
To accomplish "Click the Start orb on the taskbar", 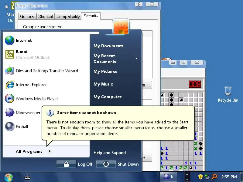I will pos(9,177).
